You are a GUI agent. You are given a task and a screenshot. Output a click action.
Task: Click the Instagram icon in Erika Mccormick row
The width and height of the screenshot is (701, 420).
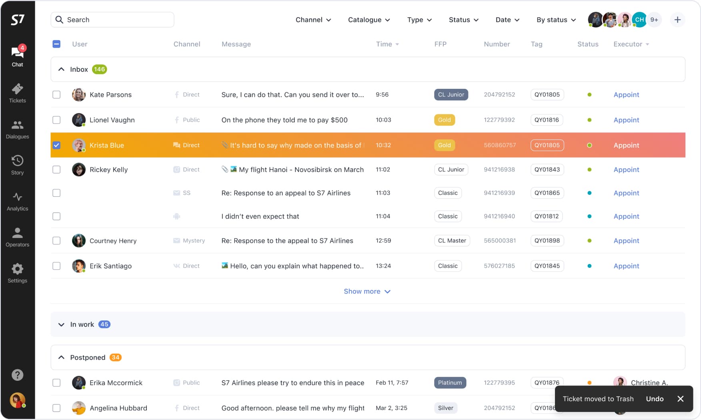[x=176, y=383]
